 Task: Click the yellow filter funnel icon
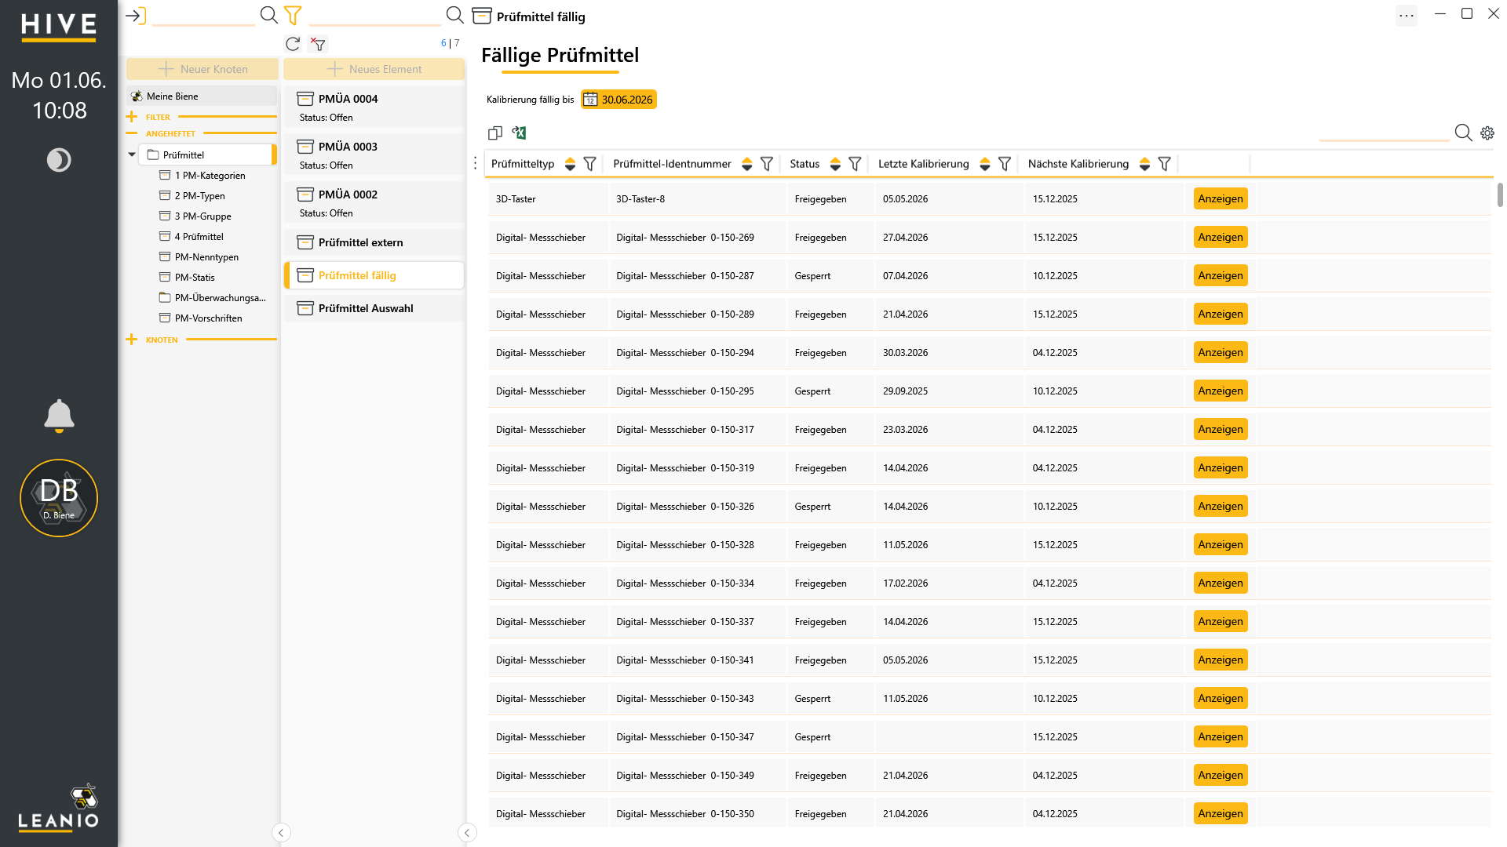(x=293, y=15)
